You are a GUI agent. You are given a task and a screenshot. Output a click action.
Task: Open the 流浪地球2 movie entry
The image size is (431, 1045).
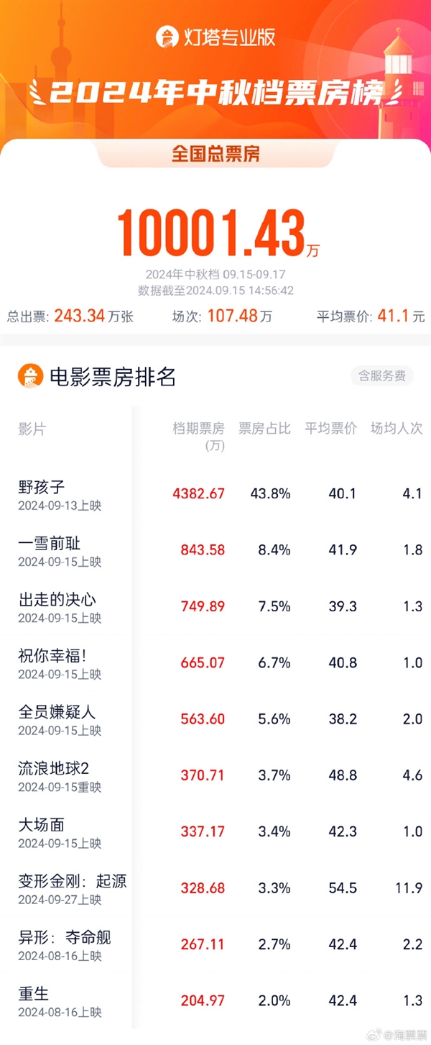(x=53, y=768)
